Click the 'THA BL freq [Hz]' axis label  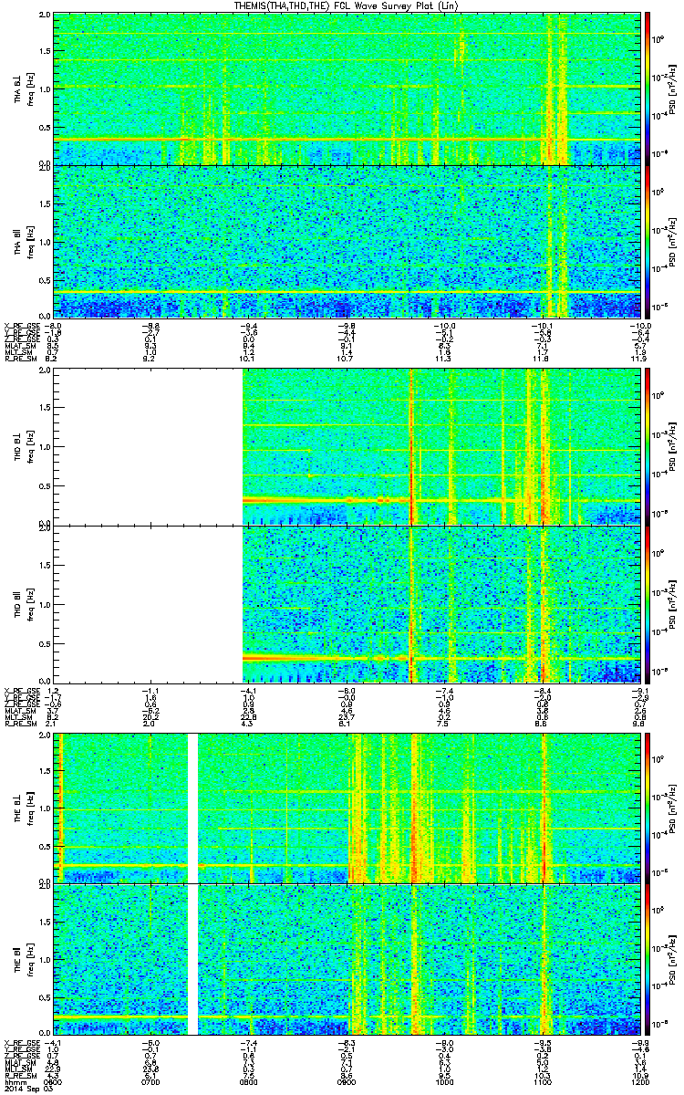pyautogui.click(x=25, y=89)
